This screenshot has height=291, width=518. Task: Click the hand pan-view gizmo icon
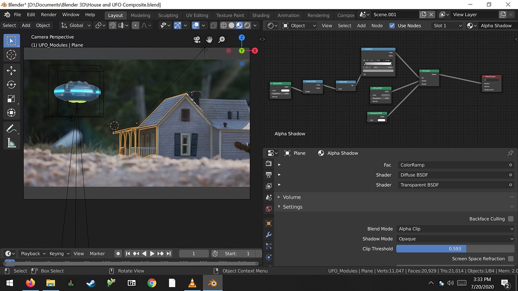pyautogui.click(x=209, y=39)
